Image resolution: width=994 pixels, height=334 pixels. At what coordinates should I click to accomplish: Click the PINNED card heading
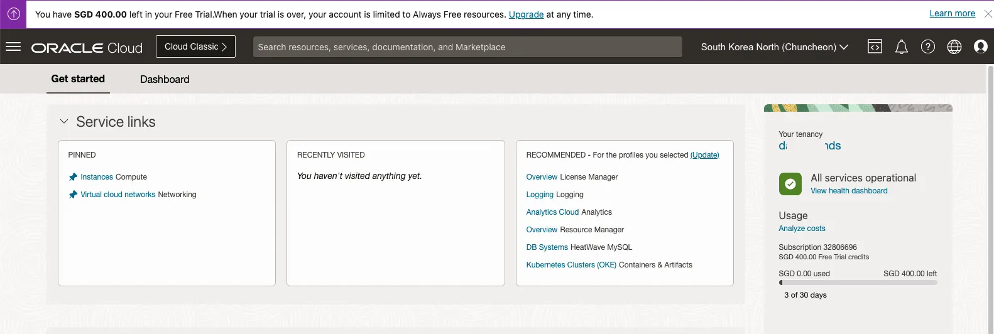tap(82, 155)
